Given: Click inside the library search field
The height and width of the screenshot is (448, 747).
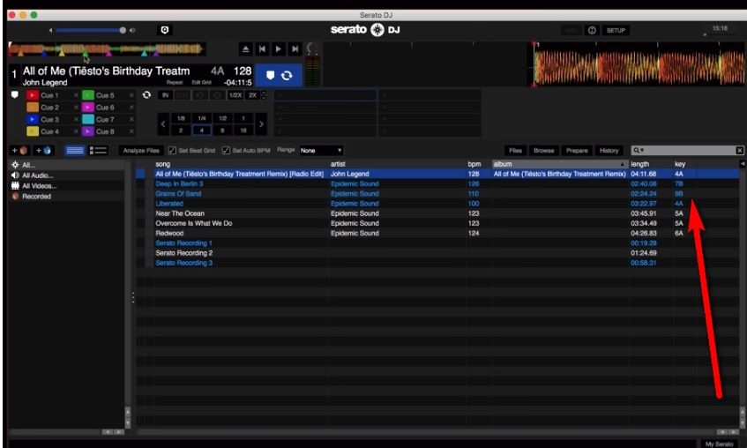Looking at the screenshot, I should click(691, 151).
